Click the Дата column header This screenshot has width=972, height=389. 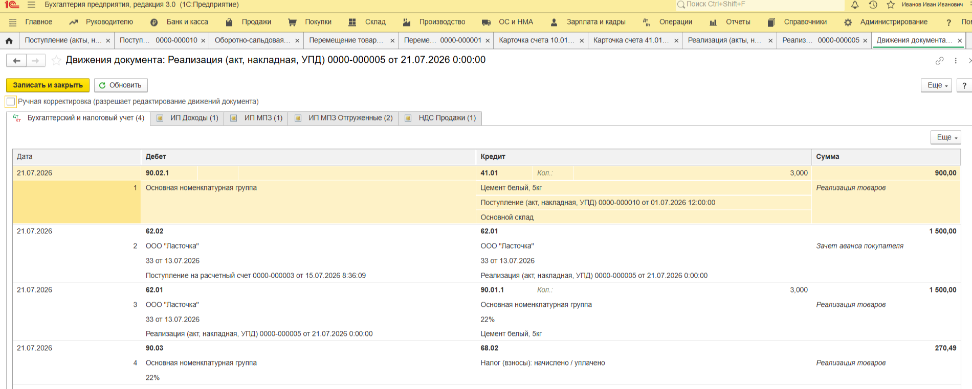[77, 157]
